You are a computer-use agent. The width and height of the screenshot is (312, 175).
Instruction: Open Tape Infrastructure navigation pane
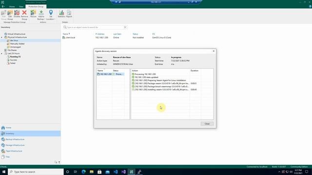pyautogui.click(x=30, y=151)
